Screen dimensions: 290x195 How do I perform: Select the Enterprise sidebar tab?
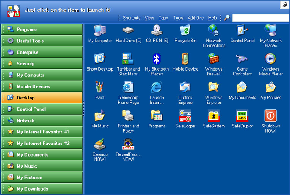click(x=42, y=52)
